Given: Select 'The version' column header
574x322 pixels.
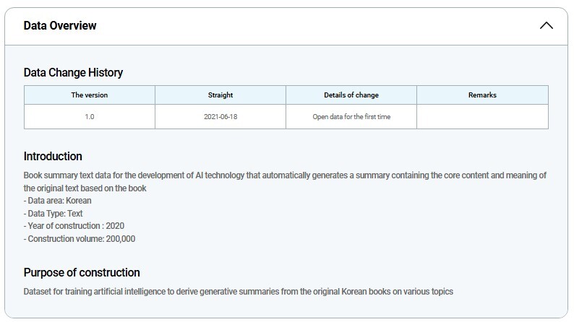Looking at the screenshot, I should [90, 95].
